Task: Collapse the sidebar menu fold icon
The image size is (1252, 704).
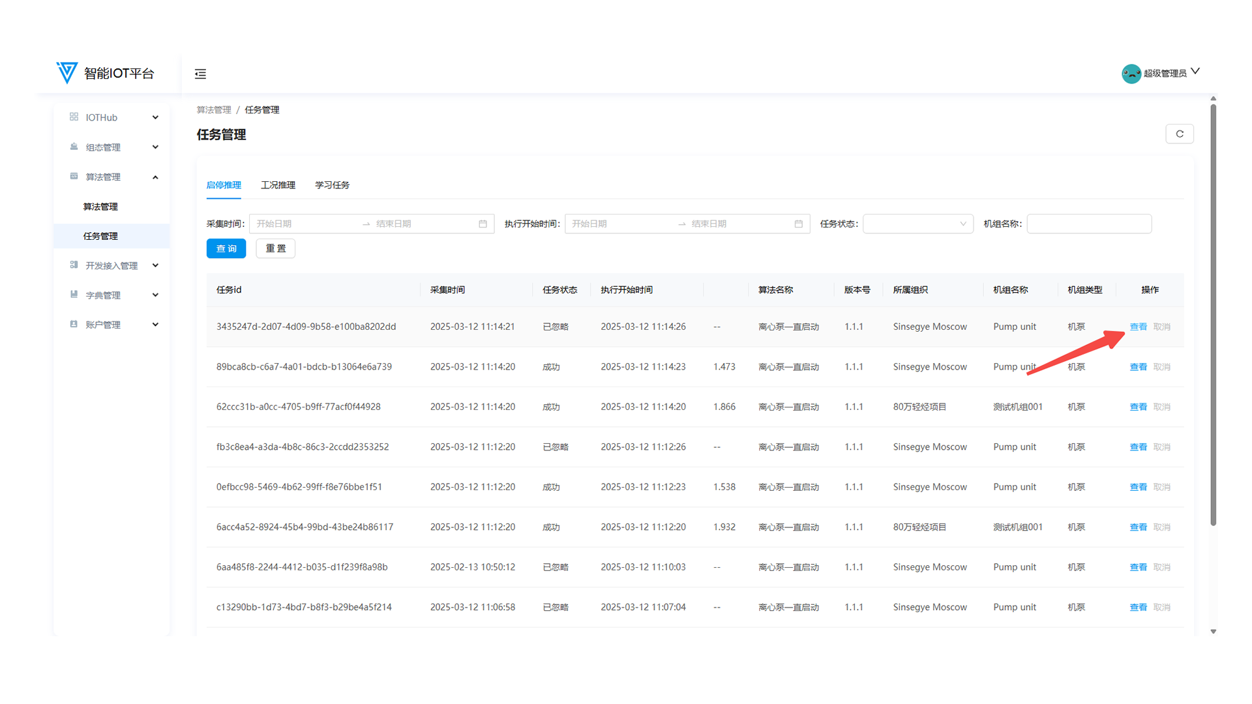Action: click(x=200, y=74)
